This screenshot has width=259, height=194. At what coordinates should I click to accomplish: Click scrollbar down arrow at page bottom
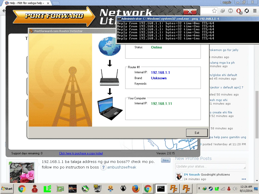(257, 181)
